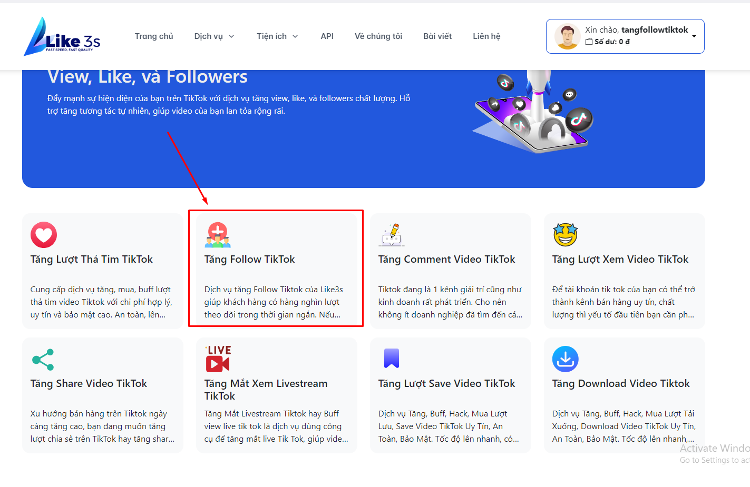Open the account dropdown caret
The width and height of the screenshot is (750, 487).
point(694,36)
